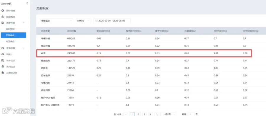This screenshot has height=116, width=266.
Task: Click the 账户中心-首页 row label
Action: click(x=48, y=98)
